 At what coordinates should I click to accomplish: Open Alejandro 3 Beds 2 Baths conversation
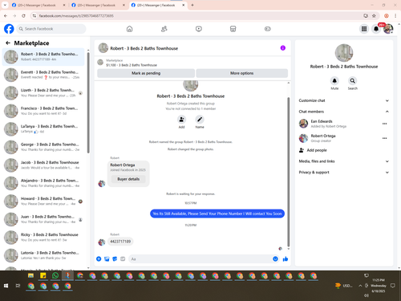tap(43, 183)
